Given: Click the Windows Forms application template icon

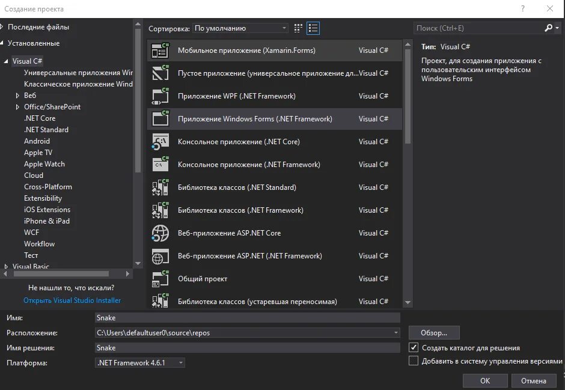Looking at the screenshot, I should click(160, 119).
